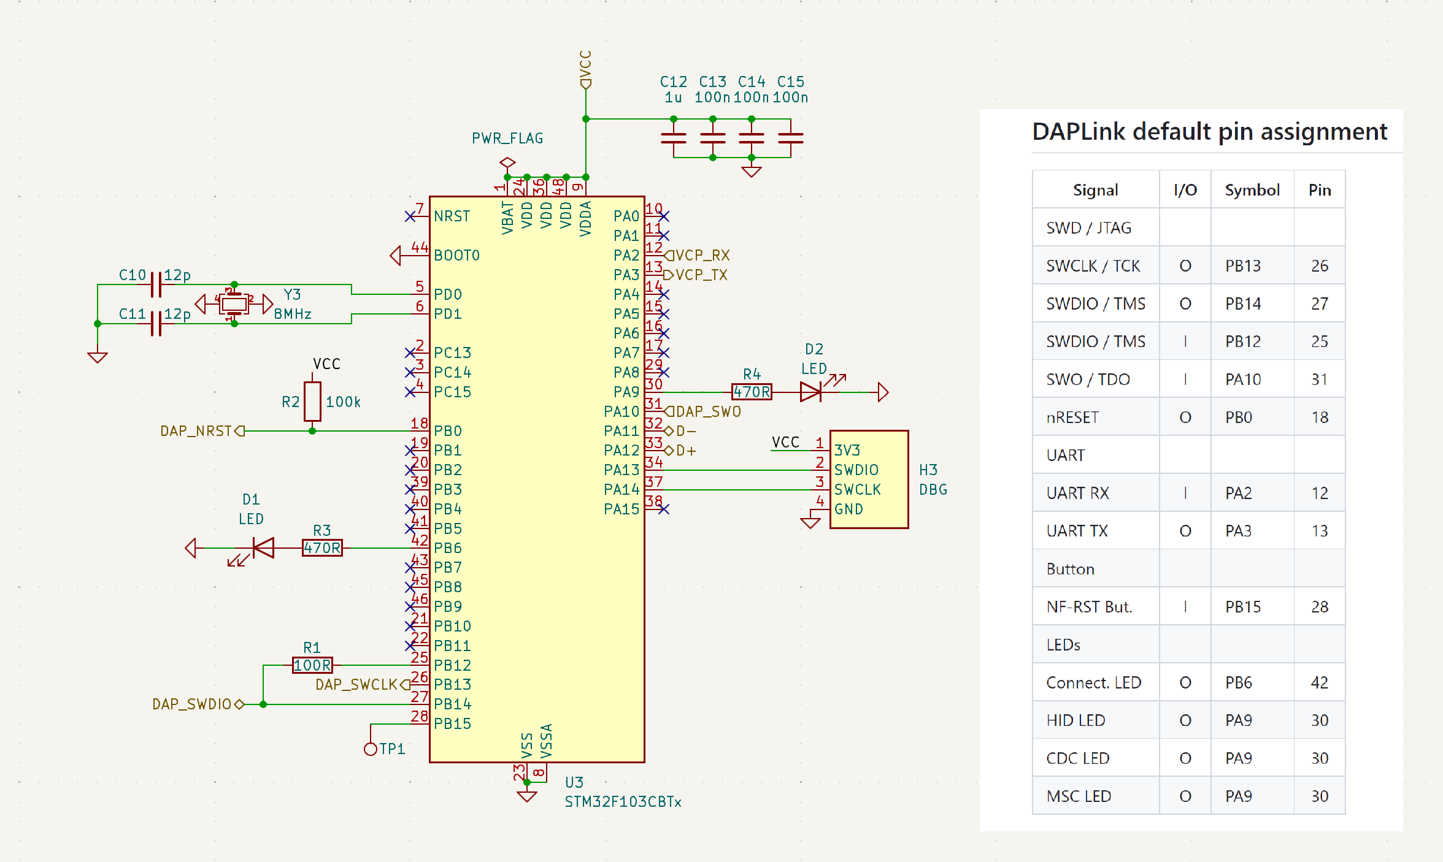This screenshot has height=862, width=1443.
Task: Select the D+ net label
Action: click(681, 451)
